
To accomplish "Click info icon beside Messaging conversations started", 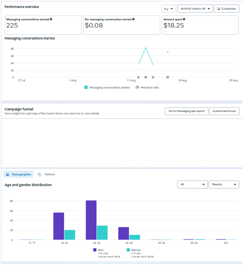I will 51,19.
